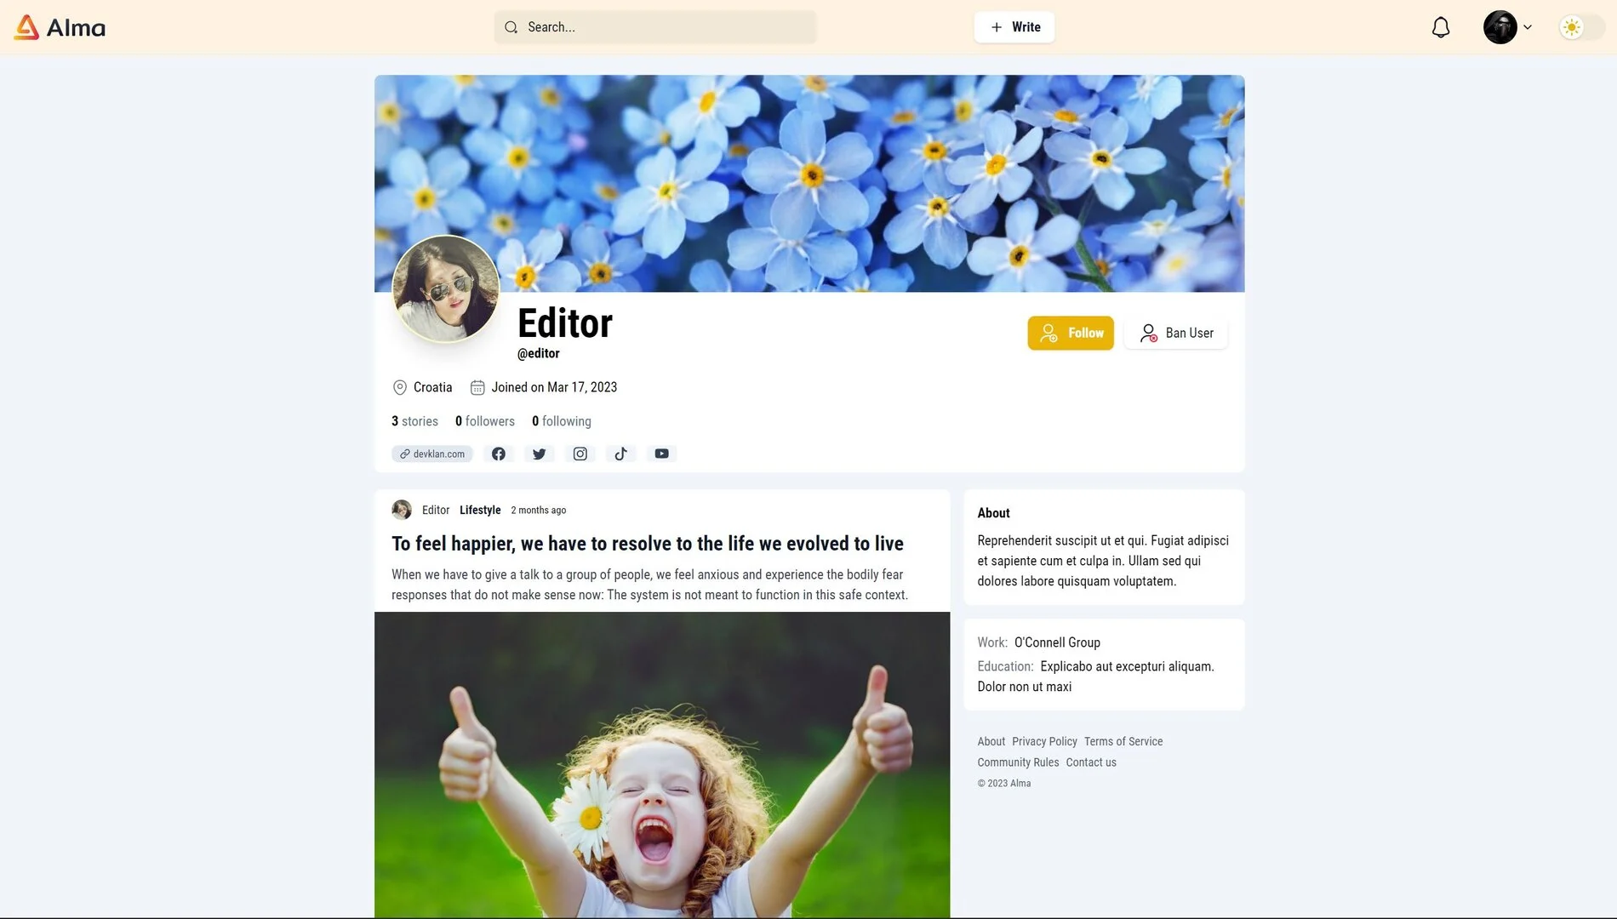Screen dimensions: 1617x919
Task: Click the small Editor avatar on the story
Action: tap(402, 510)
